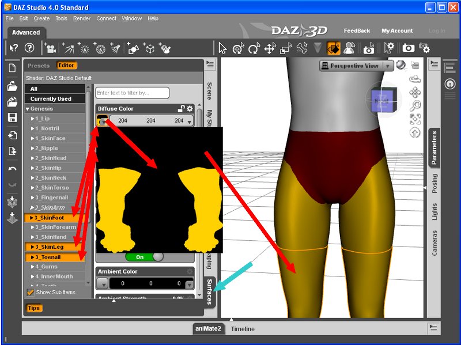The image size is (461, 345).
Task: Open the Scene side tab
Action: [210, 91]
